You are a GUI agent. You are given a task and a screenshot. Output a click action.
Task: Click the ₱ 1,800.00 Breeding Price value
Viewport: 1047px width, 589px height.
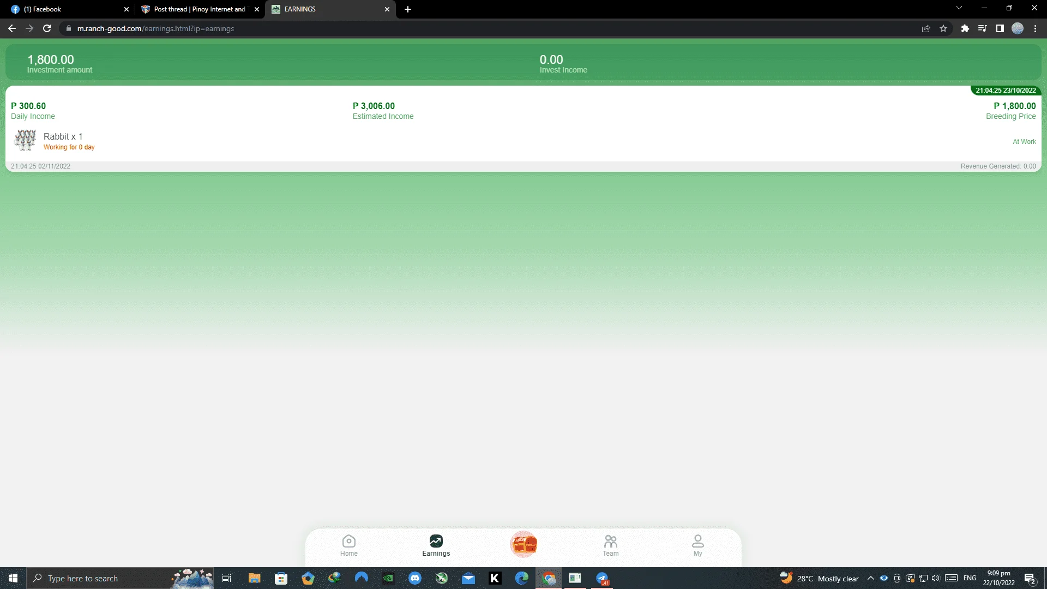(x=1015, y=106)
